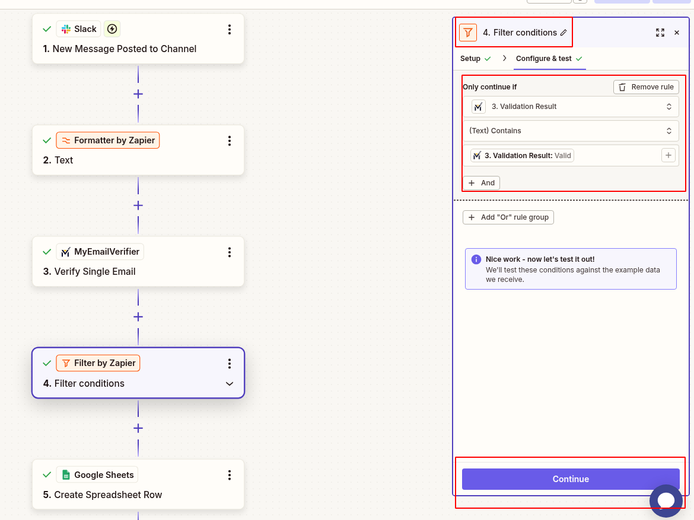
Task: Rename step using the pencil edit icon
Action: (x=564, y=33)
